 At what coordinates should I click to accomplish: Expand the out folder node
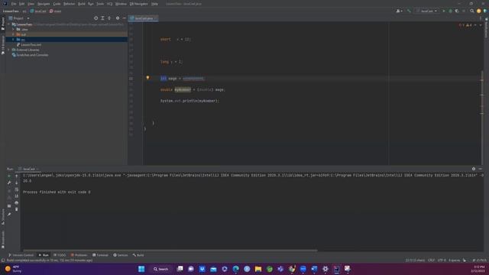(13, 34)
